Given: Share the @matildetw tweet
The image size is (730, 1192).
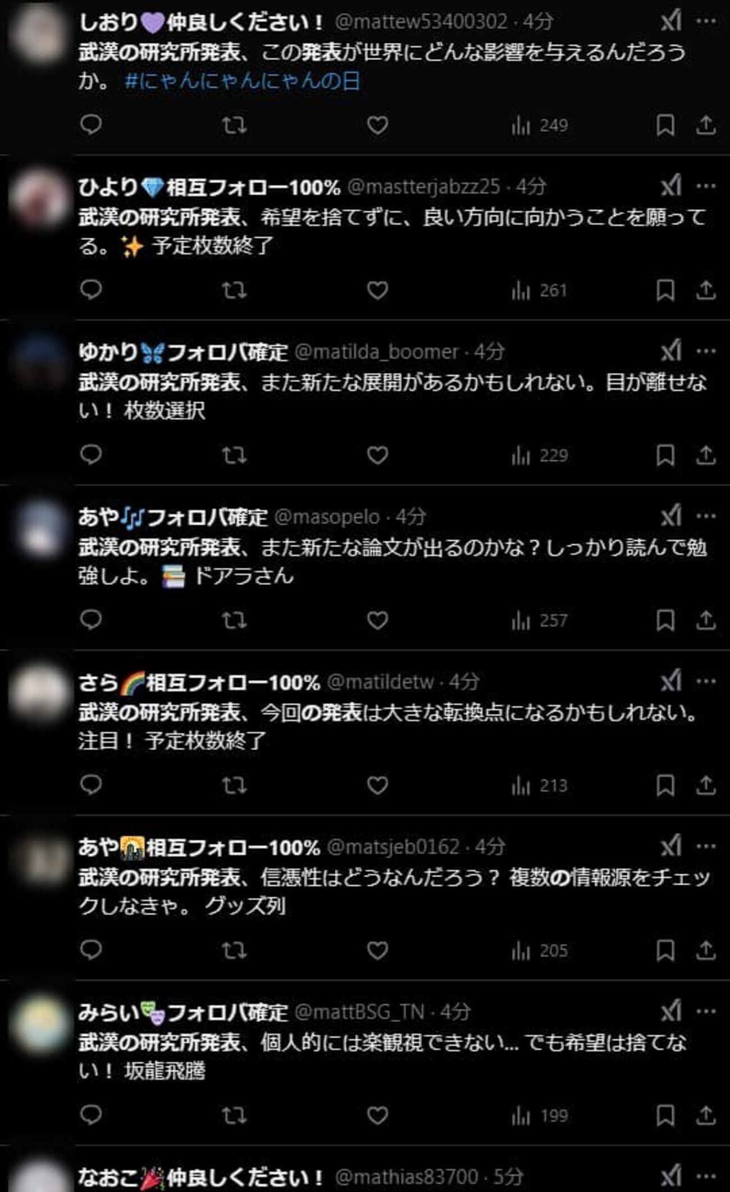Looking at the screenshot, I should [x=705, y=785].
